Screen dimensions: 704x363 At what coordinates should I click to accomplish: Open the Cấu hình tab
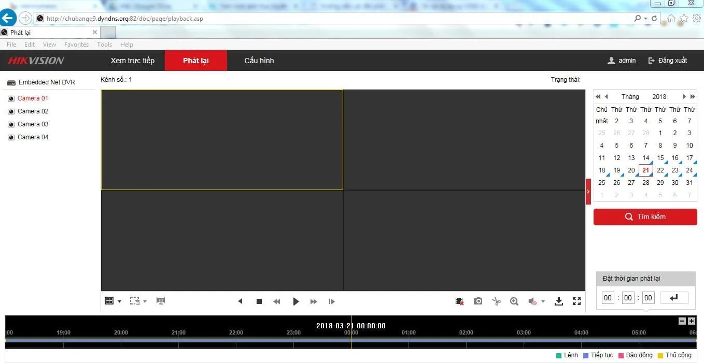pos(259,61)
